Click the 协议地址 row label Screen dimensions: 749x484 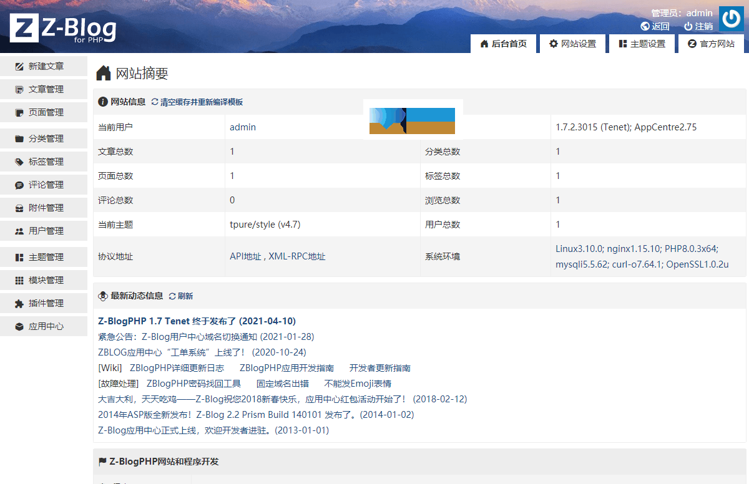tap(115, 256)
